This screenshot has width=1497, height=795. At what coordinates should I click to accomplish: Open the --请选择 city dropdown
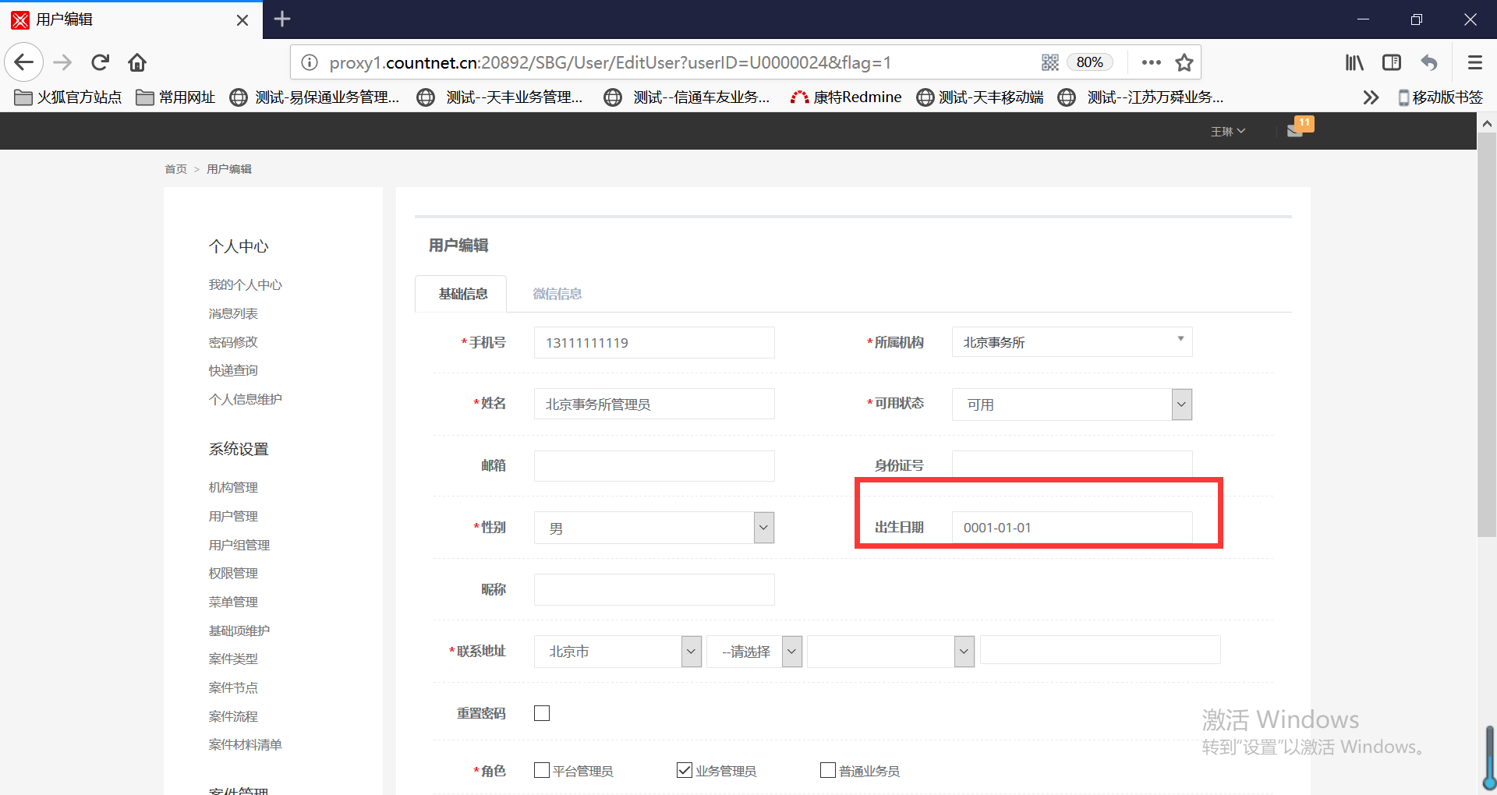point(754,652)
